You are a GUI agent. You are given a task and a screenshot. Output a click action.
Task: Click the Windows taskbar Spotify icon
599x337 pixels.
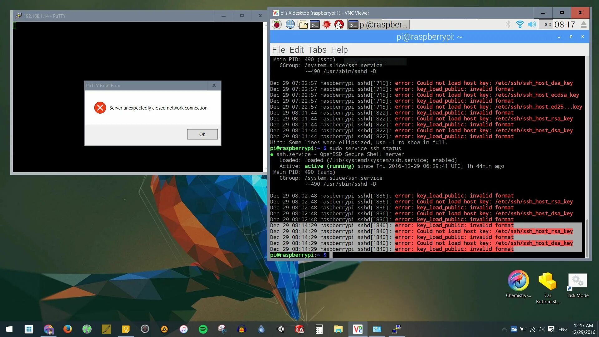[x=203, y=329]
